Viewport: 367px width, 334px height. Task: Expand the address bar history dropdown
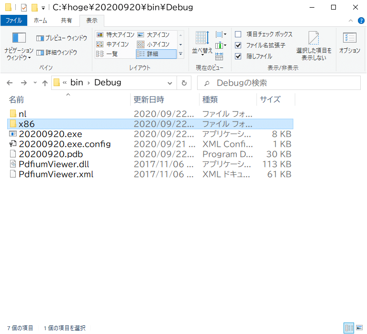pos(170,83)
